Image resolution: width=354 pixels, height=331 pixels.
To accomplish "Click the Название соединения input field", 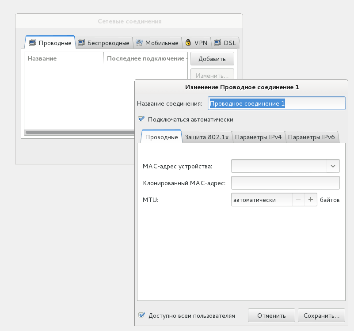I will tap(276, 103).
